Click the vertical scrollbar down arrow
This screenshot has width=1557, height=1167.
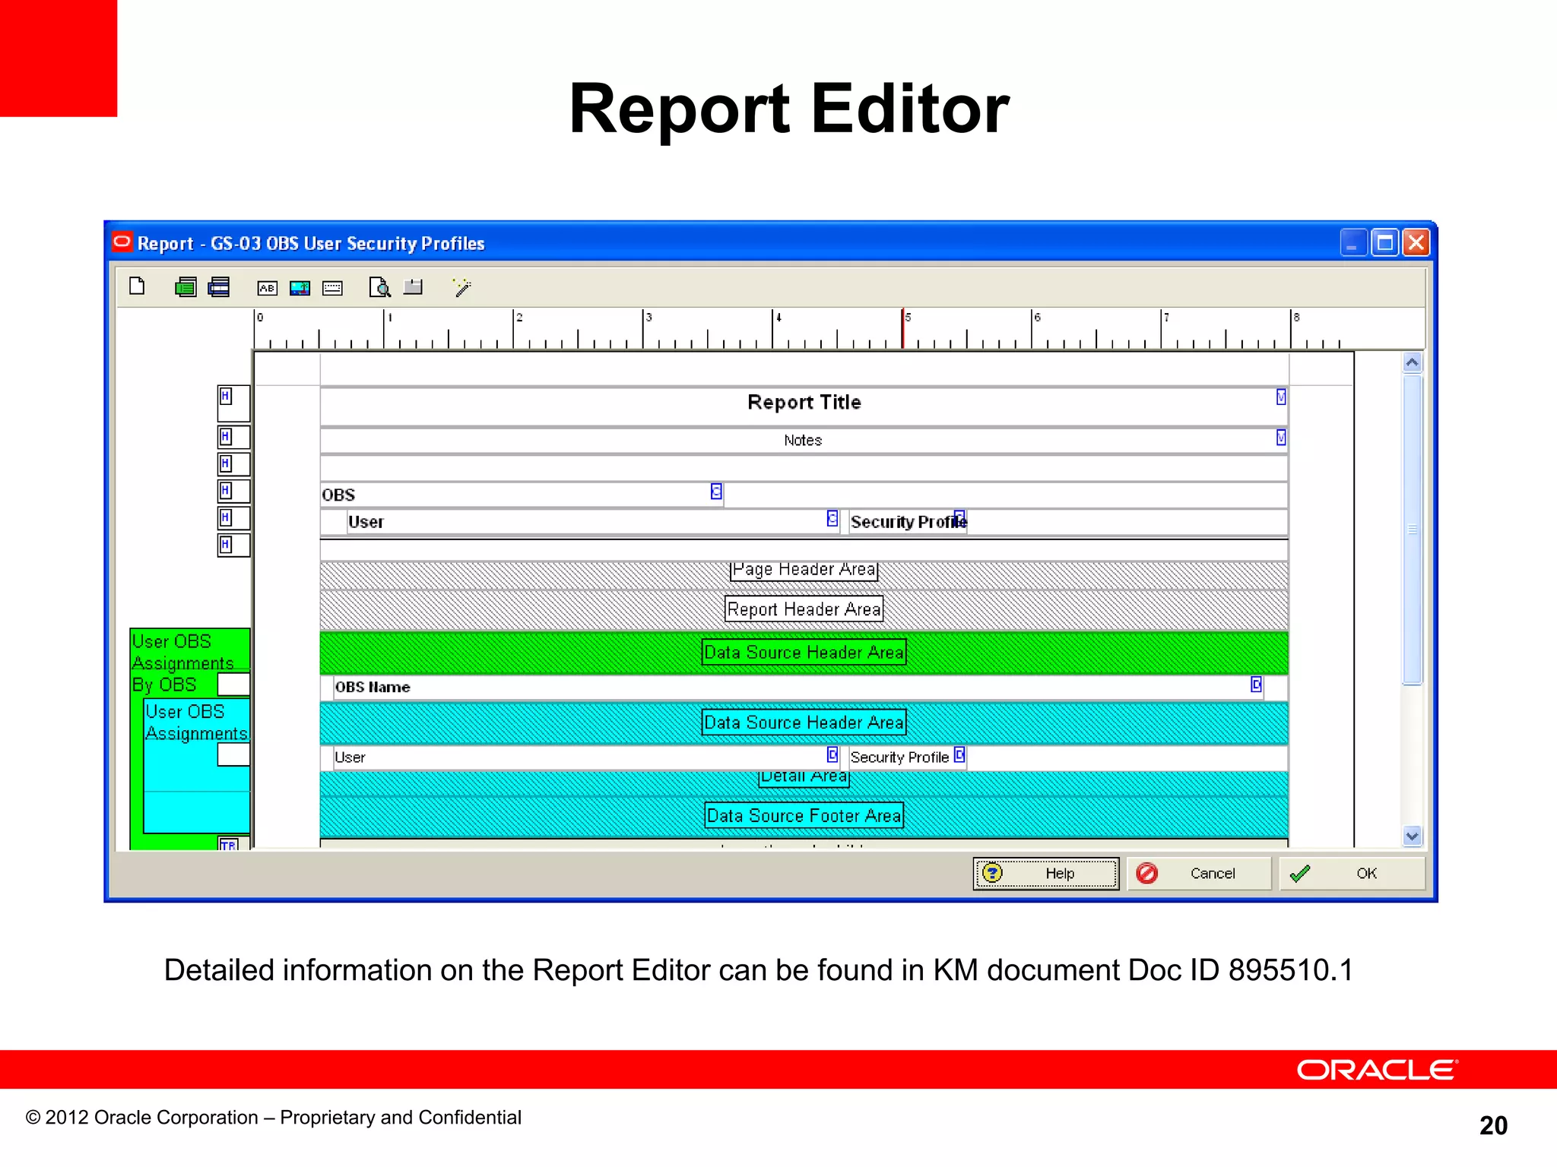(1413, 836)
